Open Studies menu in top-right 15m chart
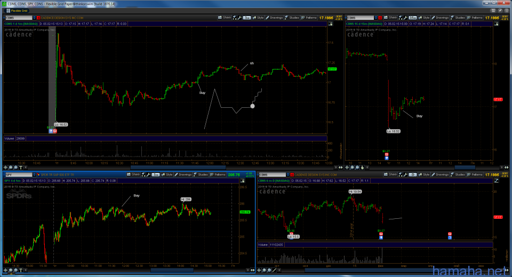Image resolution: width=512 pixels, height=277 pixels. [x=458, y=18]
